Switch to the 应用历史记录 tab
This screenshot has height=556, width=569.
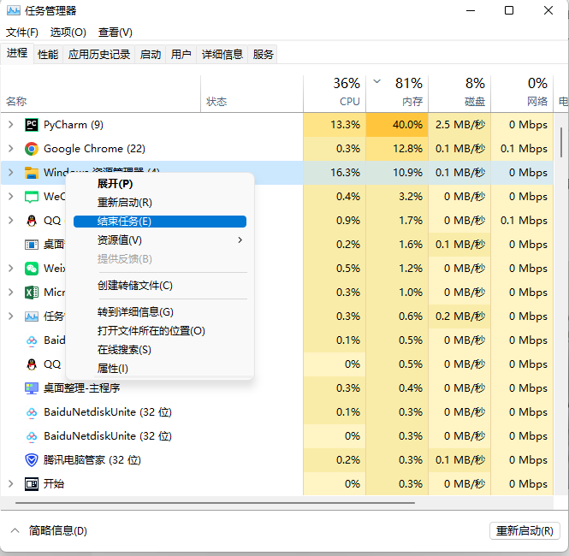tap(99, 55)
